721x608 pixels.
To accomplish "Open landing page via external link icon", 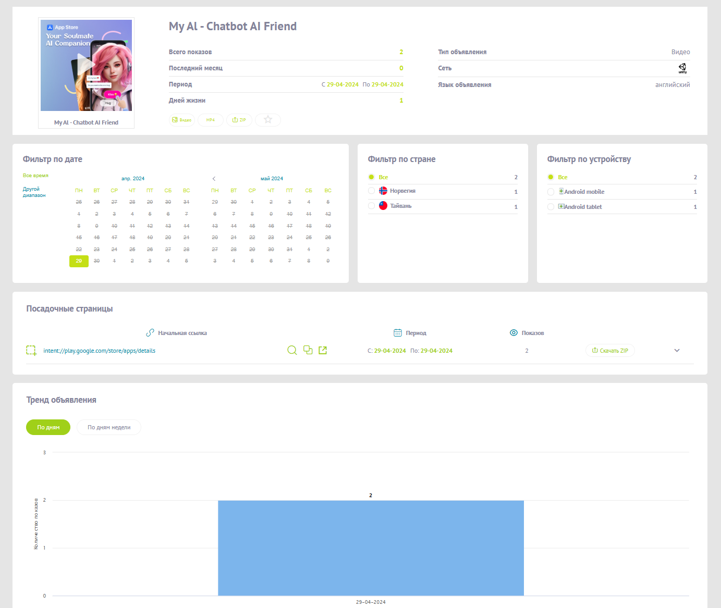I will point(323,351).
